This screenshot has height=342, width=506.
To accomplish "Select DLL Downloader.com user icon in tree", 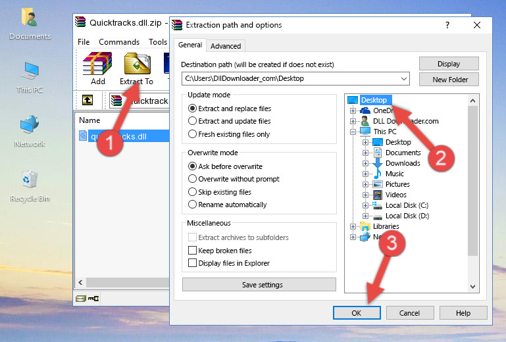I will 365,121.
